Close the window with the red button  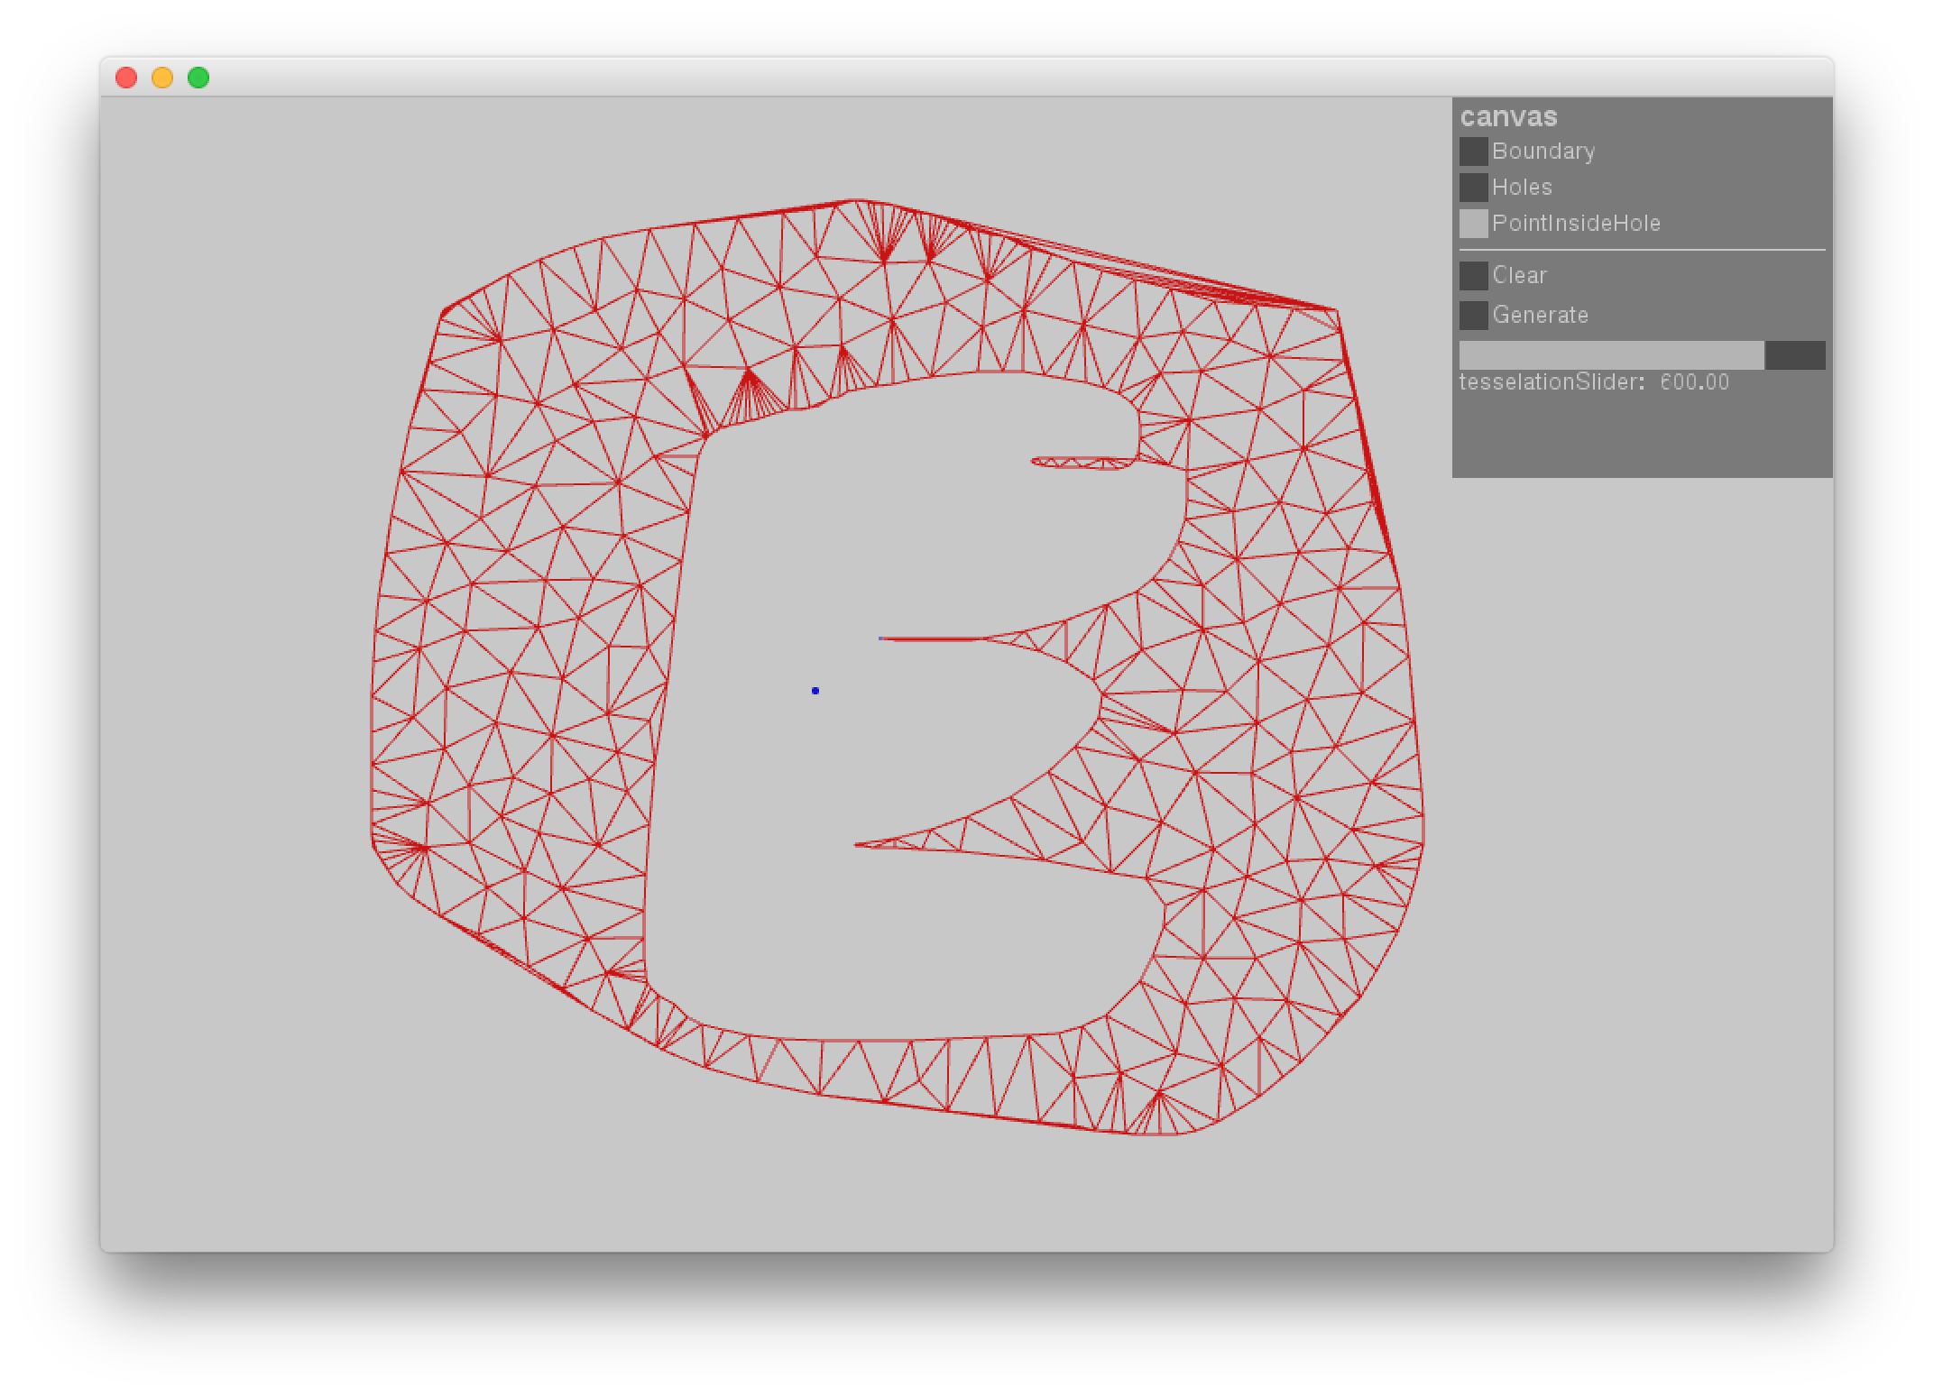click(126, 78)
